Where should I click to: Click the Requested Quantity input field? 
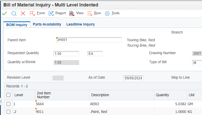(66, 54)
